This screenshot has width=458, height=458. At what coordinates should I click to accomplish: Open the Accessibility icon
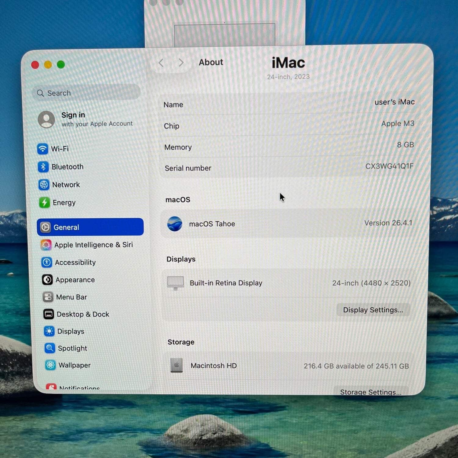tap(47, 262)
